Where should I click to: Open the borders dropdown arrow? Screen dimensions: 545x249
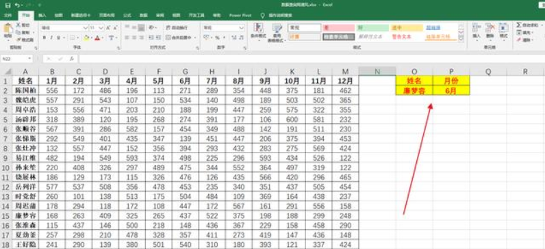[77, 38]
